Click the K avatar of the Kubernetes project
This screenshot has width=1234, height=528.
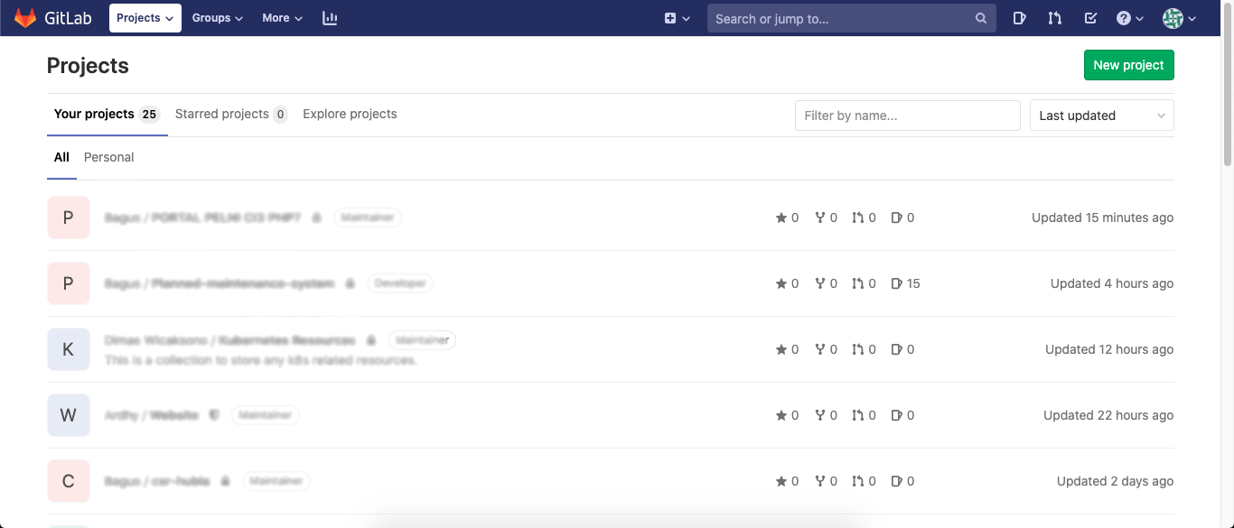(69, 349)
